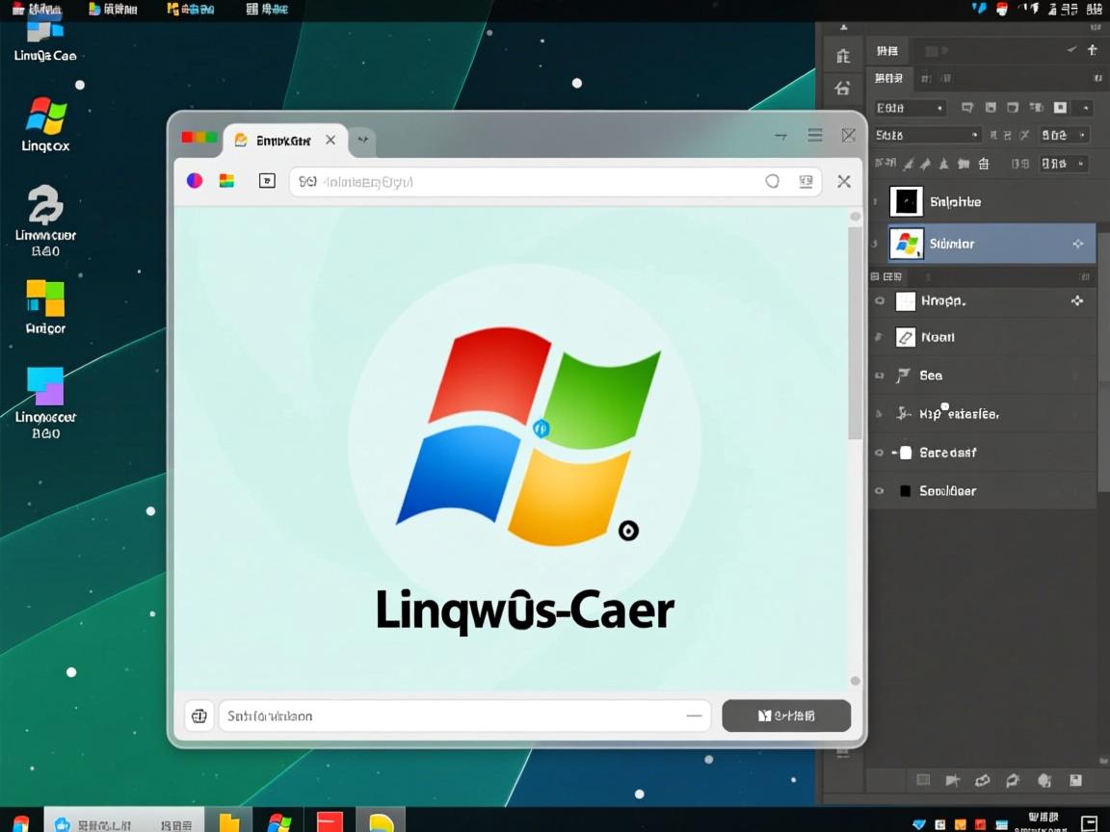Toggle visibility of the Sonldaer layer

coord(878,491)
